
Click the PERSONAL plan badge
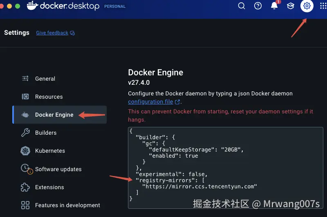click(115, 7)
